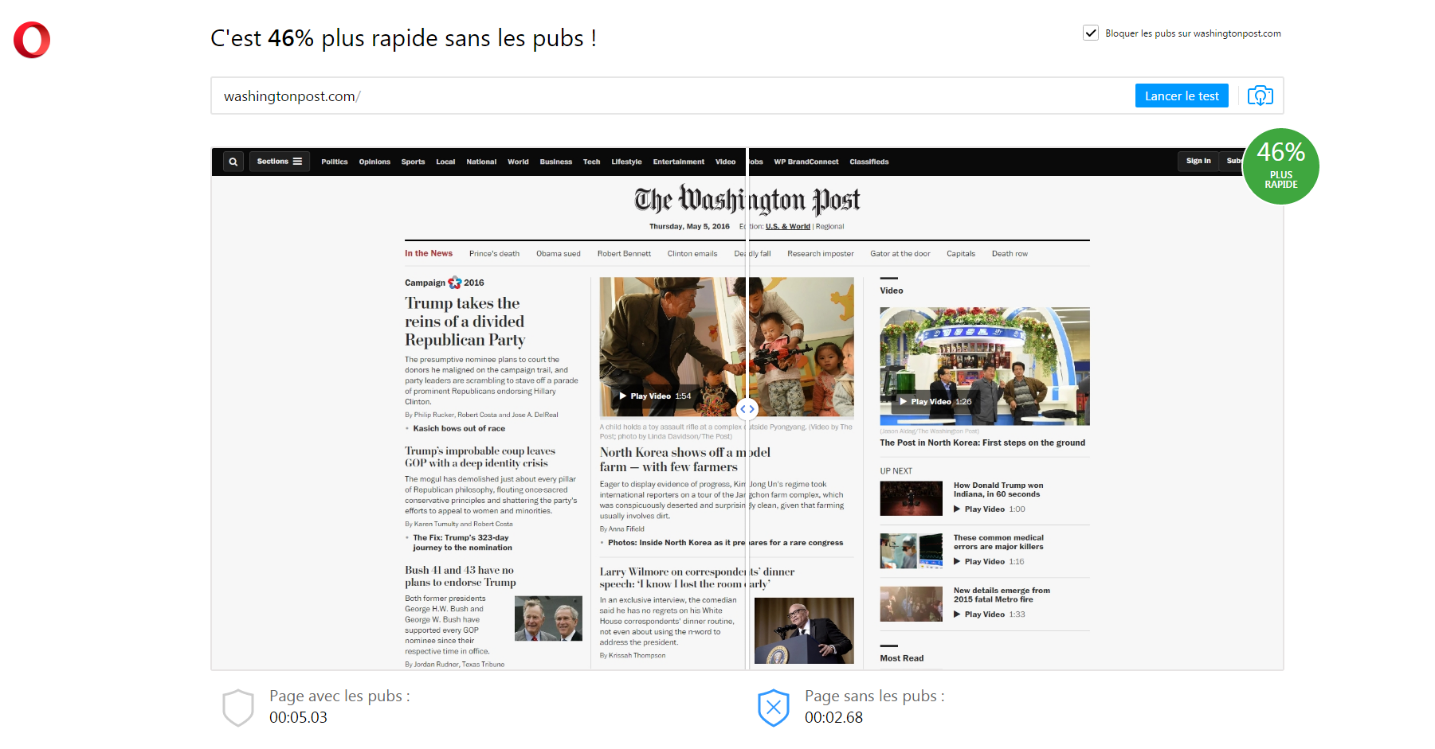Click the comparison slider handle
This screenshot has width=1435, height=749.
click(747, 409)
